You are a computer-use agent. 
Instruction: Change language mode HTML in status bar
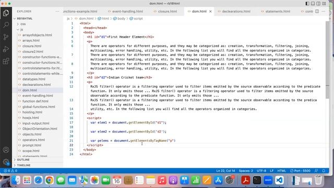click(x=282, y=171)
